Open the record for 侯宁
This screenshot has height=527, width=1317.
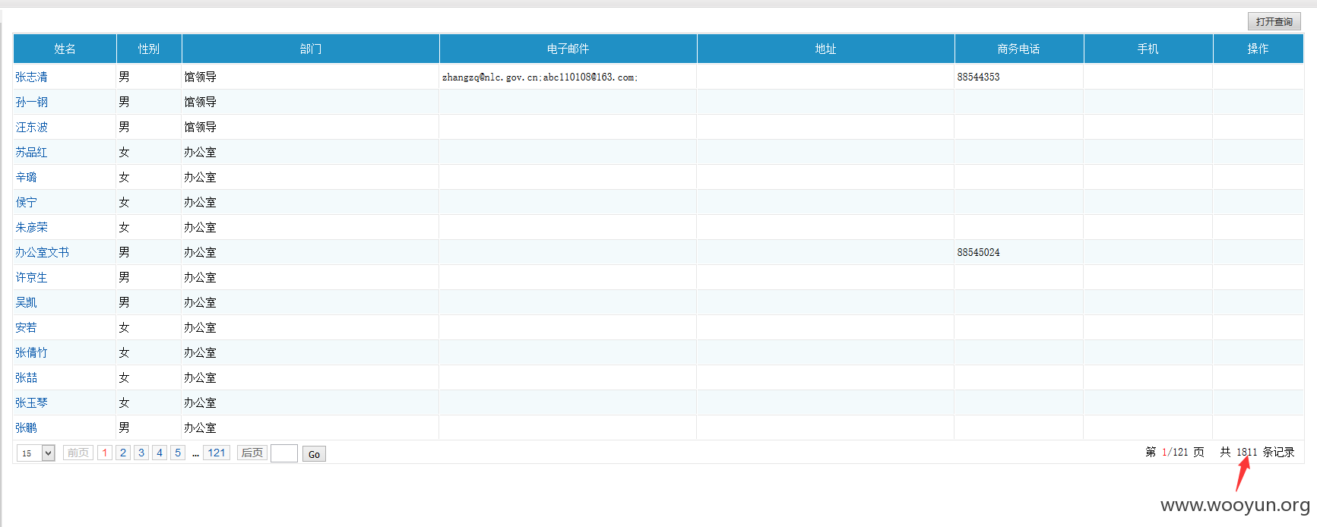click(x=26, y=202)
